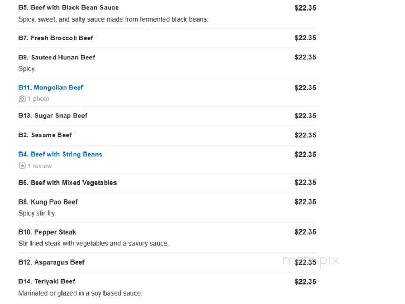
Task: View the 1 photo label for Mongolian Beef
Action: [38, 99]
